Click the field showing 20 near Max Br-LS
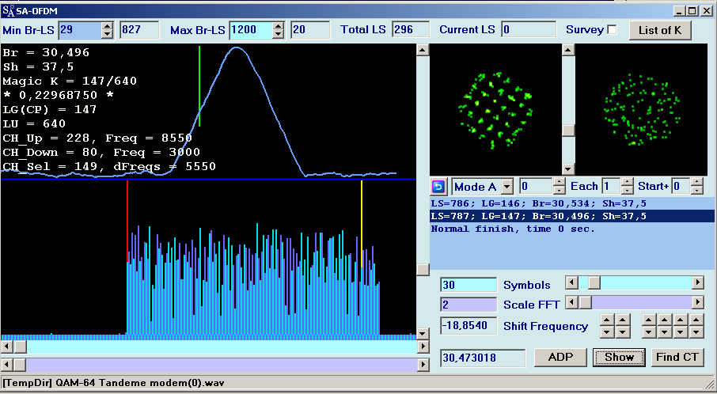 click(310, 30)
